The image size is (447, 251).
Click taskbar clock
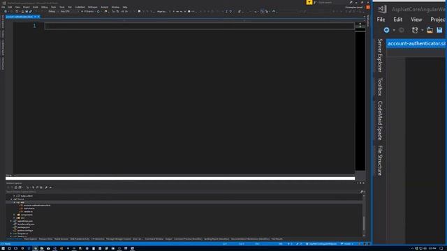432,248
